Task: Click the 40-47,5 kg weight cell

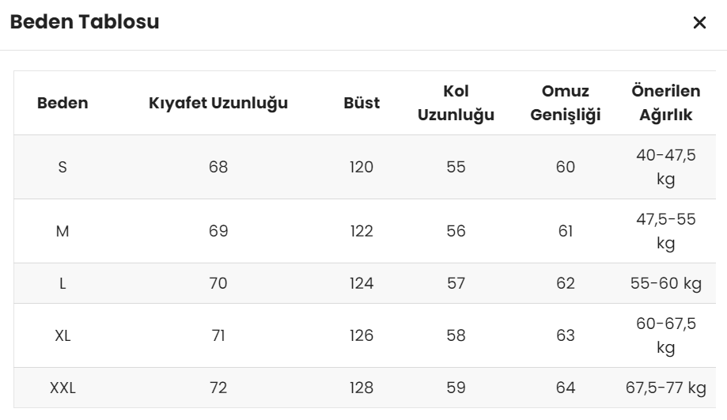Action: [x=666, y=167]
